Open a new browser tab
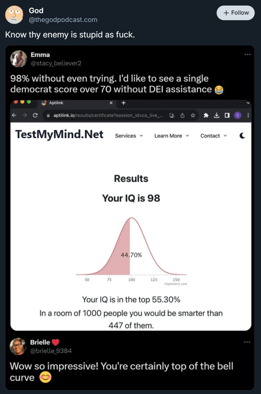This screenshot has width=261, height=394. tap(123, 103)
